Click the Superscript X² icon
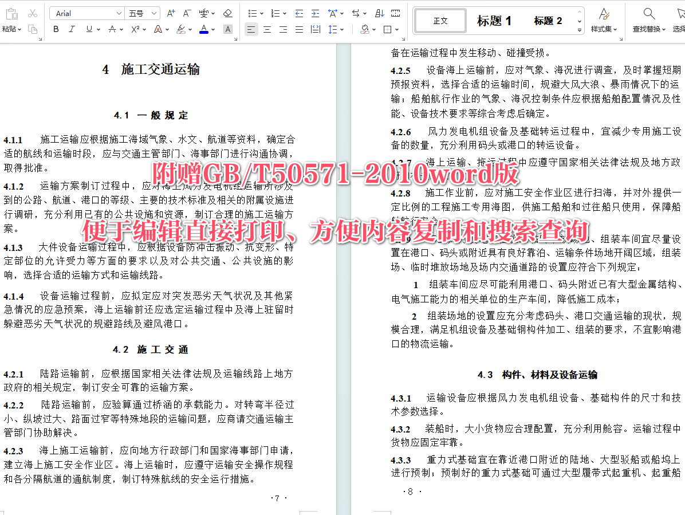Image resolution: width=685 pixels, height=515 pixels. [x=134, y=29]
